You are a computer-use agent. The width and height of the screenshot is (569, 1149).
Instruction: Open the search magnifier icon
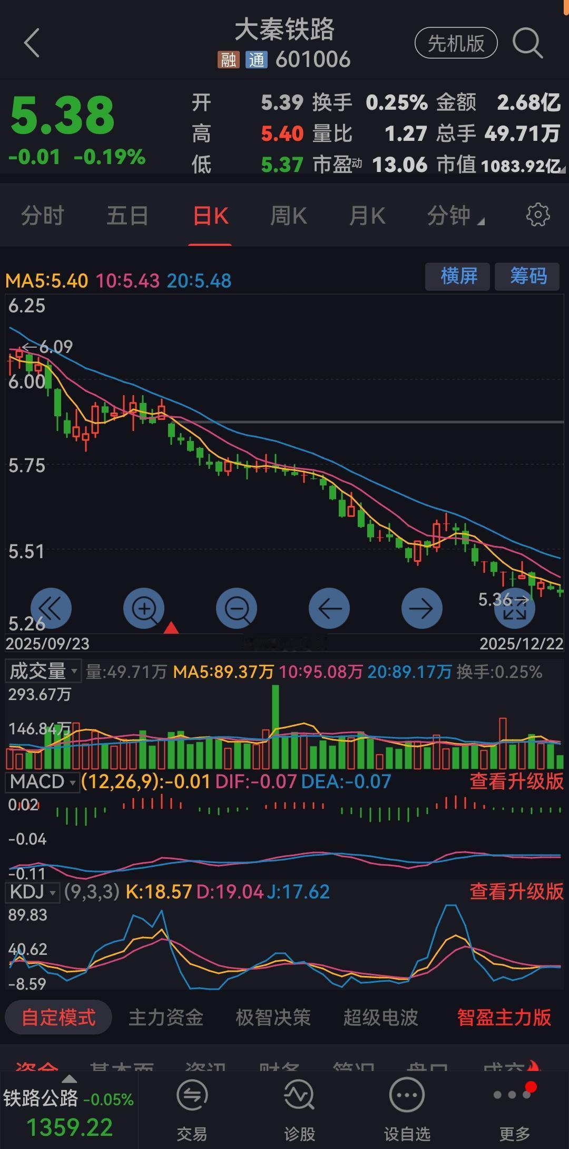tap(527, 43)
